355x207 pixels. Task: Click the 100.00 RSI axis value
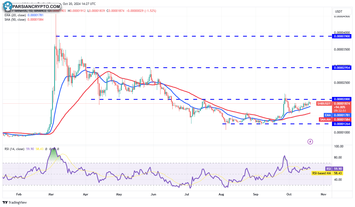coord(338,146)
